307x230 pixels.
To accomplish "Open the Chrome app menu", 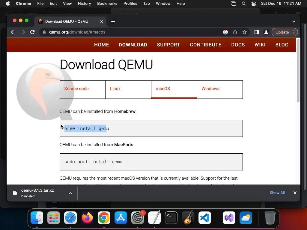I will (23, 4).
